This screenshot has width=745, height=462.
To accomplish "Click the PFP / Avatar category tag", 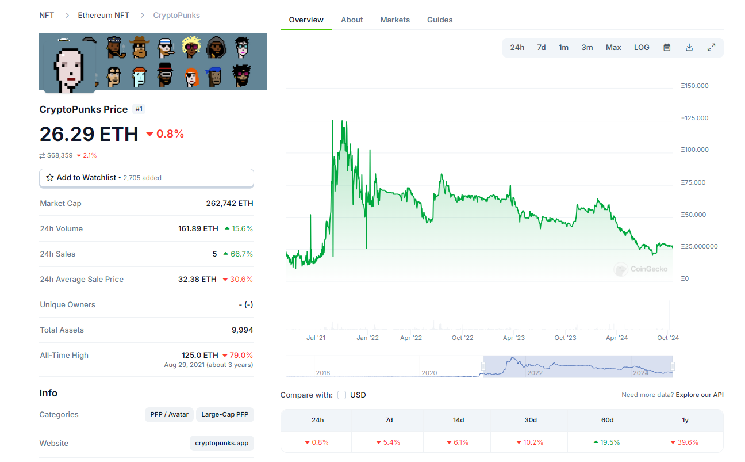I will [x=169, y=414].
